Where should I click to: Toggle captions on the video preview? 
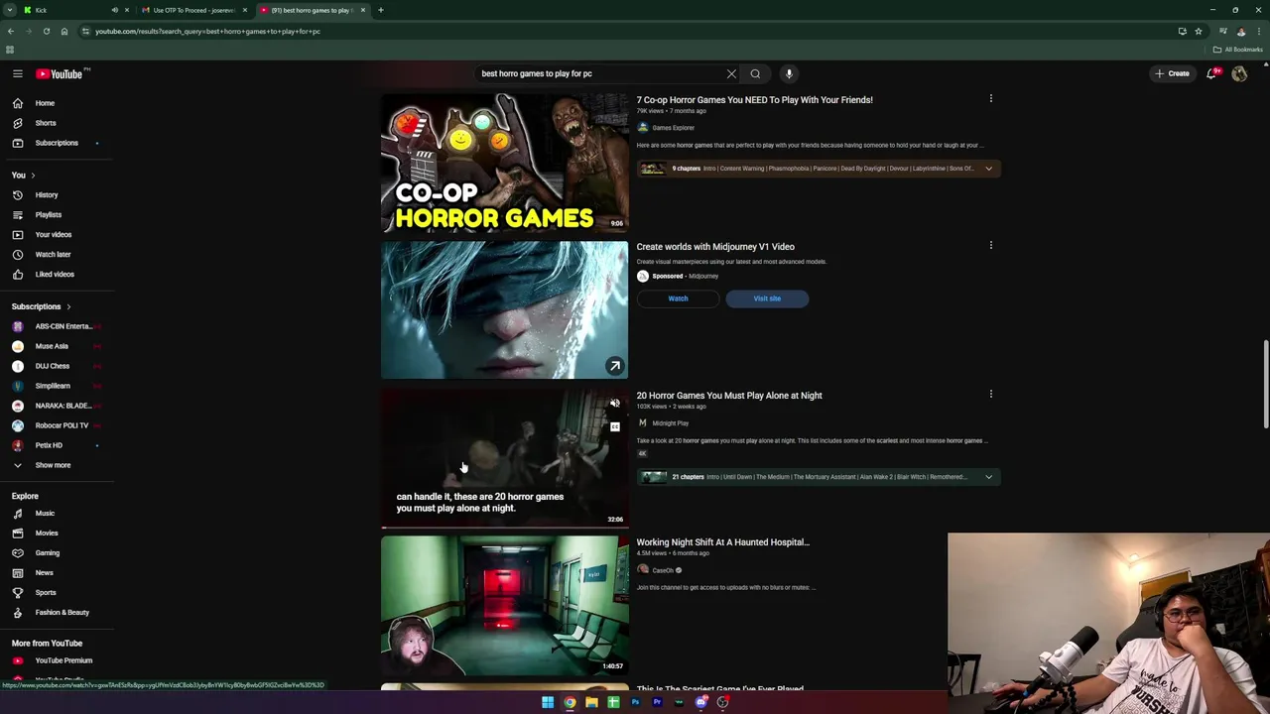pyautogui.click(x=615, y=427)
